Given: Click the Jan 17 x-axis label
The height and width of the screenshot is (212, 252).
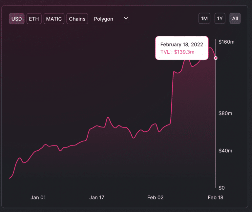Looking at the screenshot, I should 97,197.
